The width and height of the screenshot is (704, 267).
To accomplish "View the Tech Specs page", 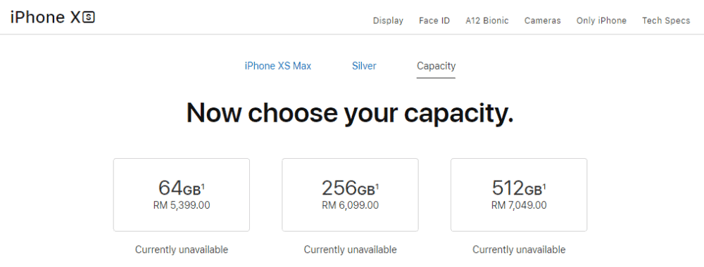I will click(666, 20).
